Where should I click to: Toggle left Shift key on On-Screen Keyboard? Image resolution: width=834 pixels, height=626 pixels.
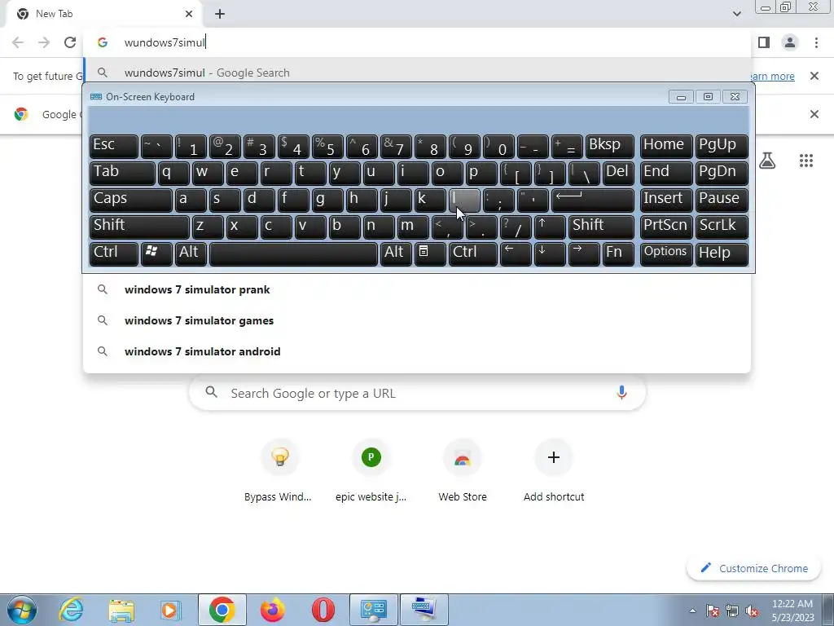pyautogui.click(x=139, y=227)
